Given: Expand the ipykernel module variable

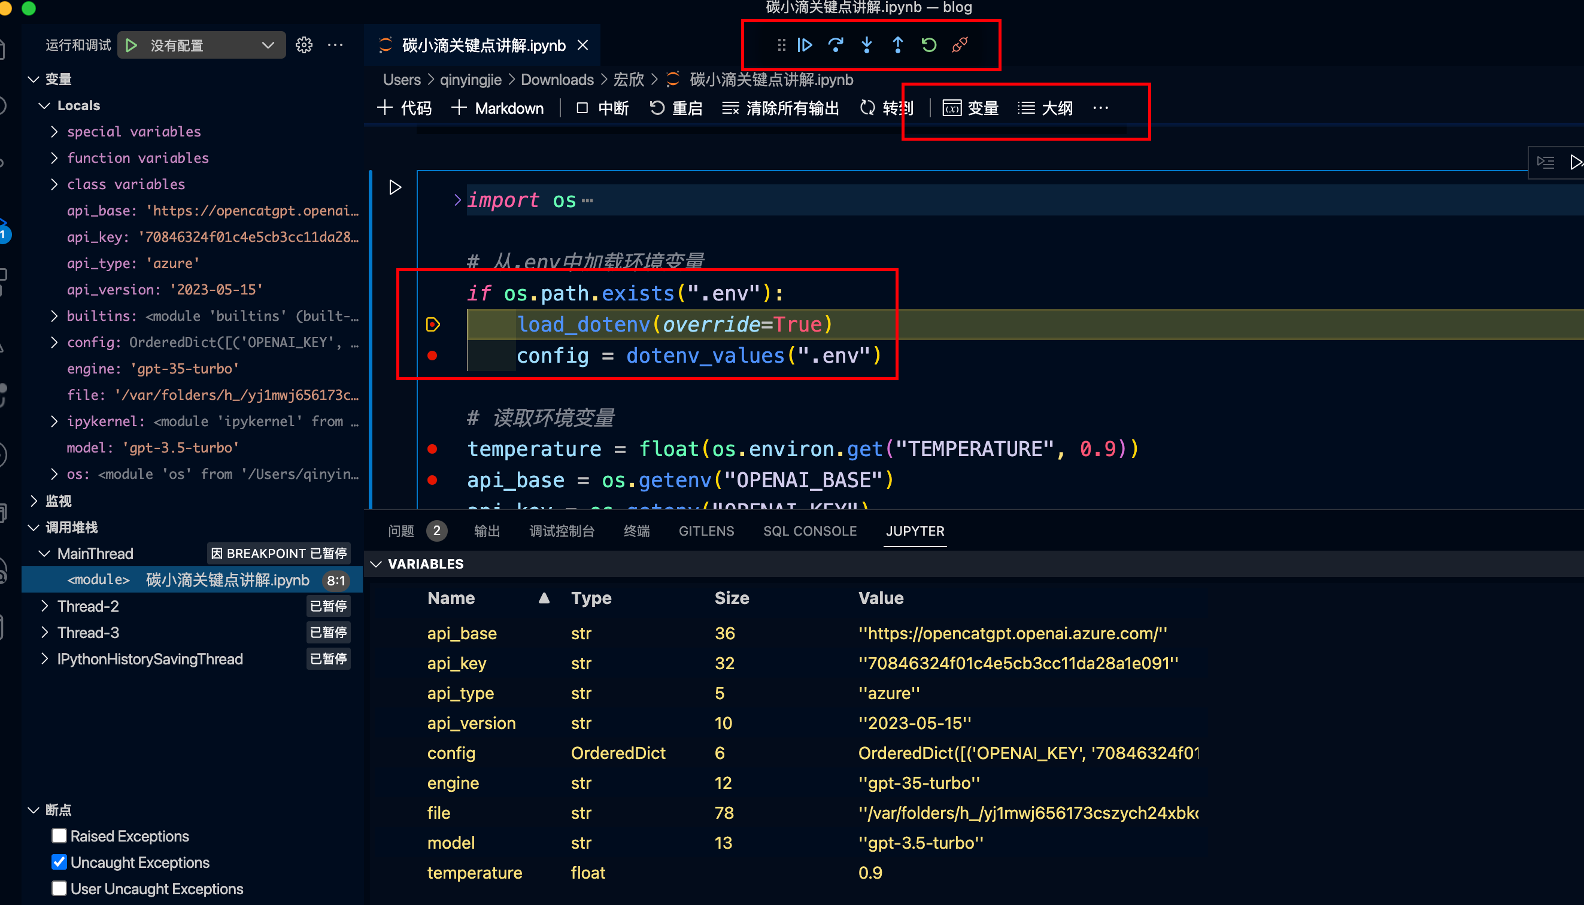Looking at the screenshot, I should 54,421.
